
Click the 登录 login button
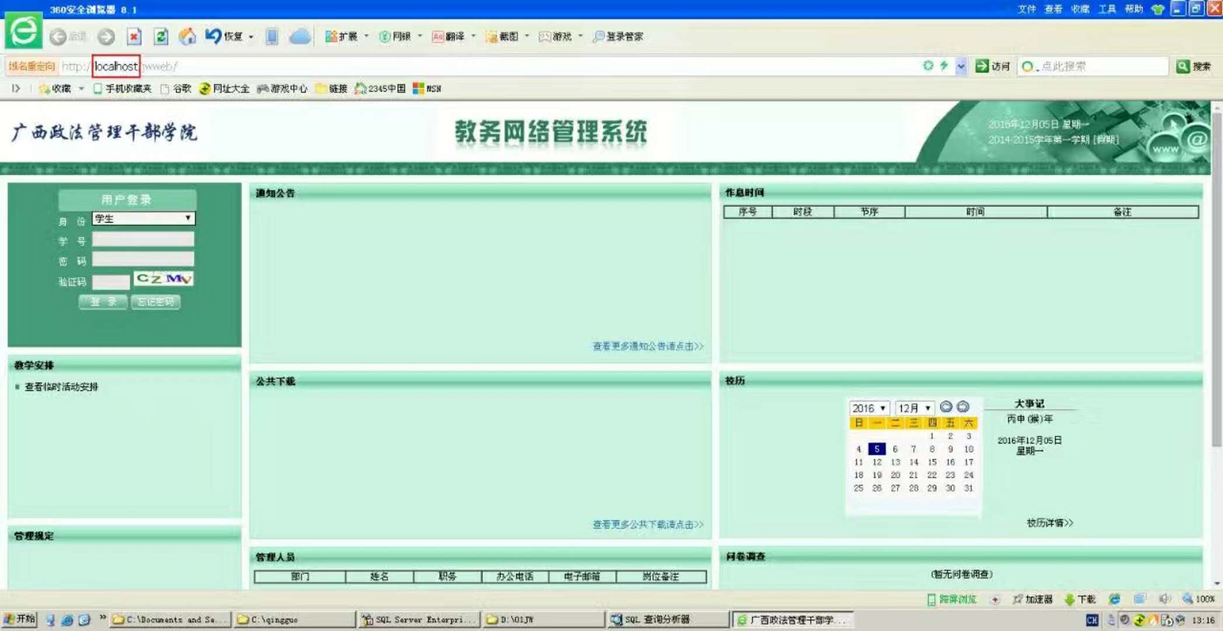click(103, 302)
